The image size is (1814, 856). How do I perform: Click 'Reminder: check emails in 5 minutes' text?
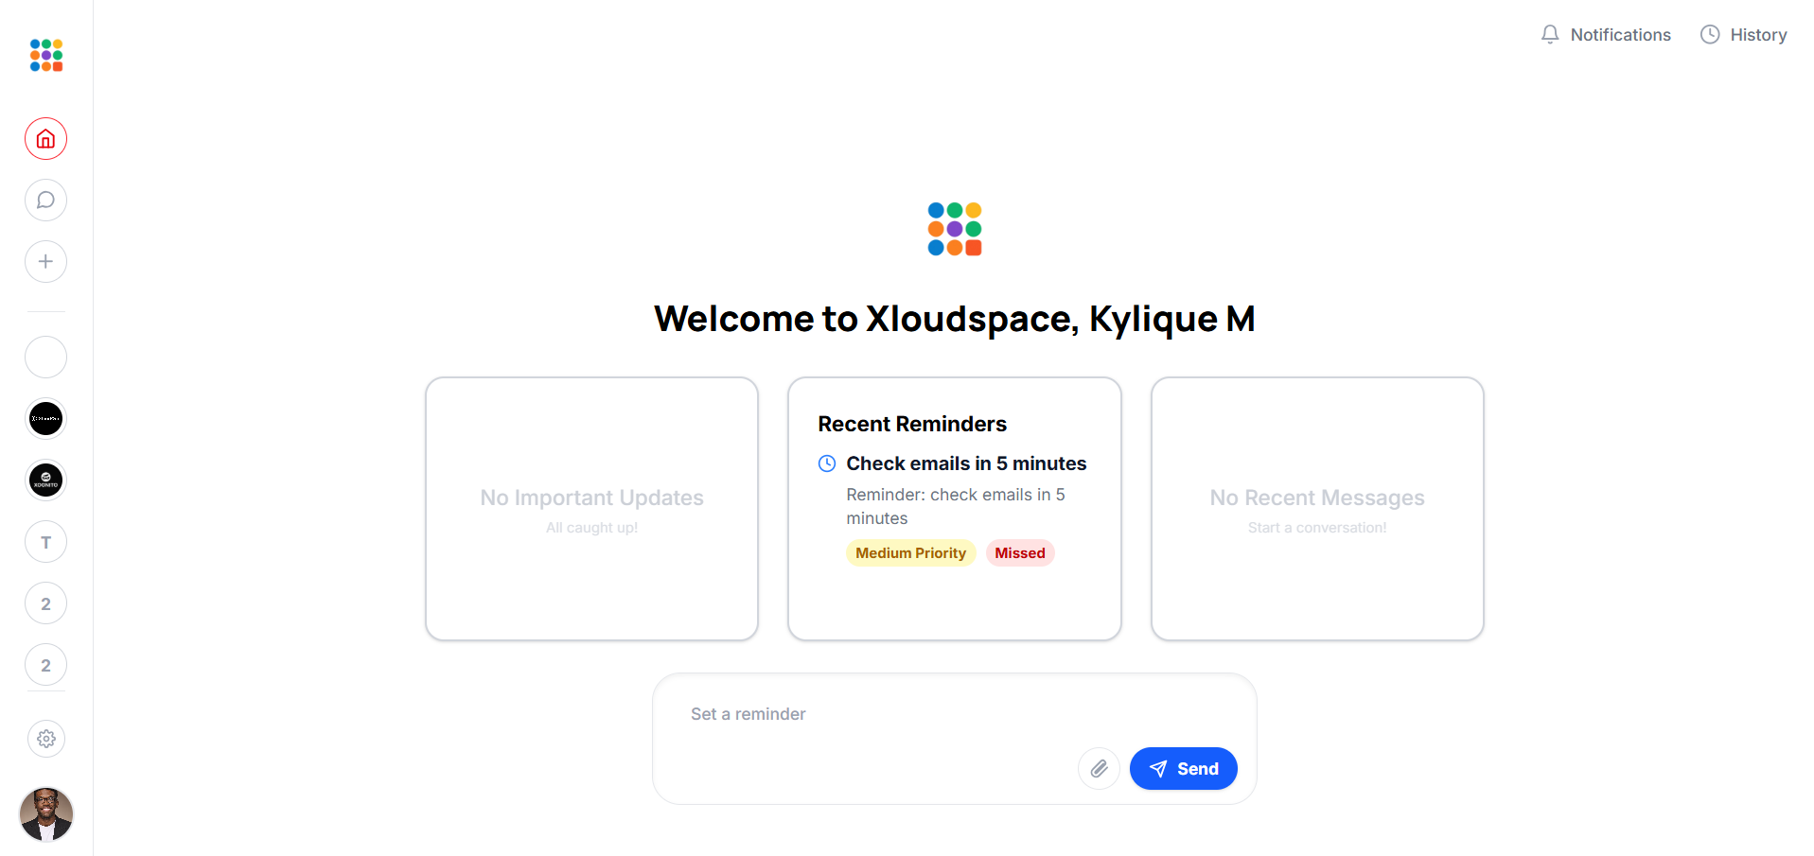pos(956,506)
